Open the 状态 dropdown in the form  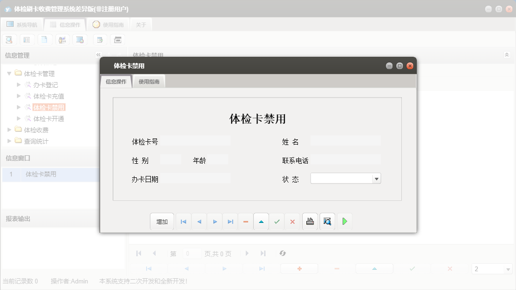pos(376,178)
